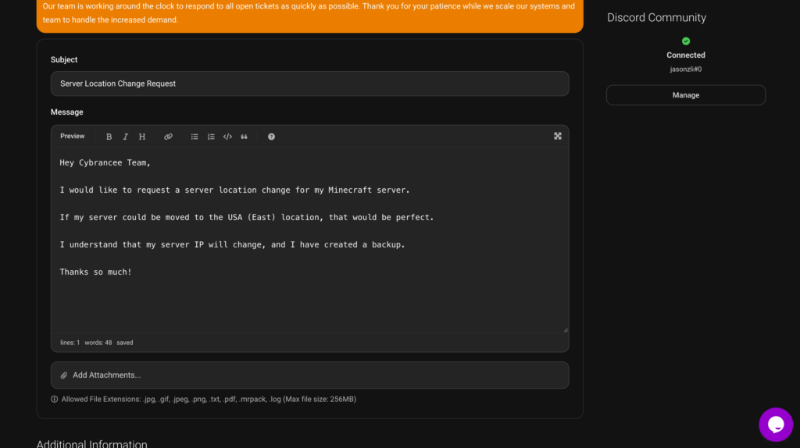Screen dimensions: 800x448
Task: Toggle fullscreen editor mode
Action: click(558, 136)
